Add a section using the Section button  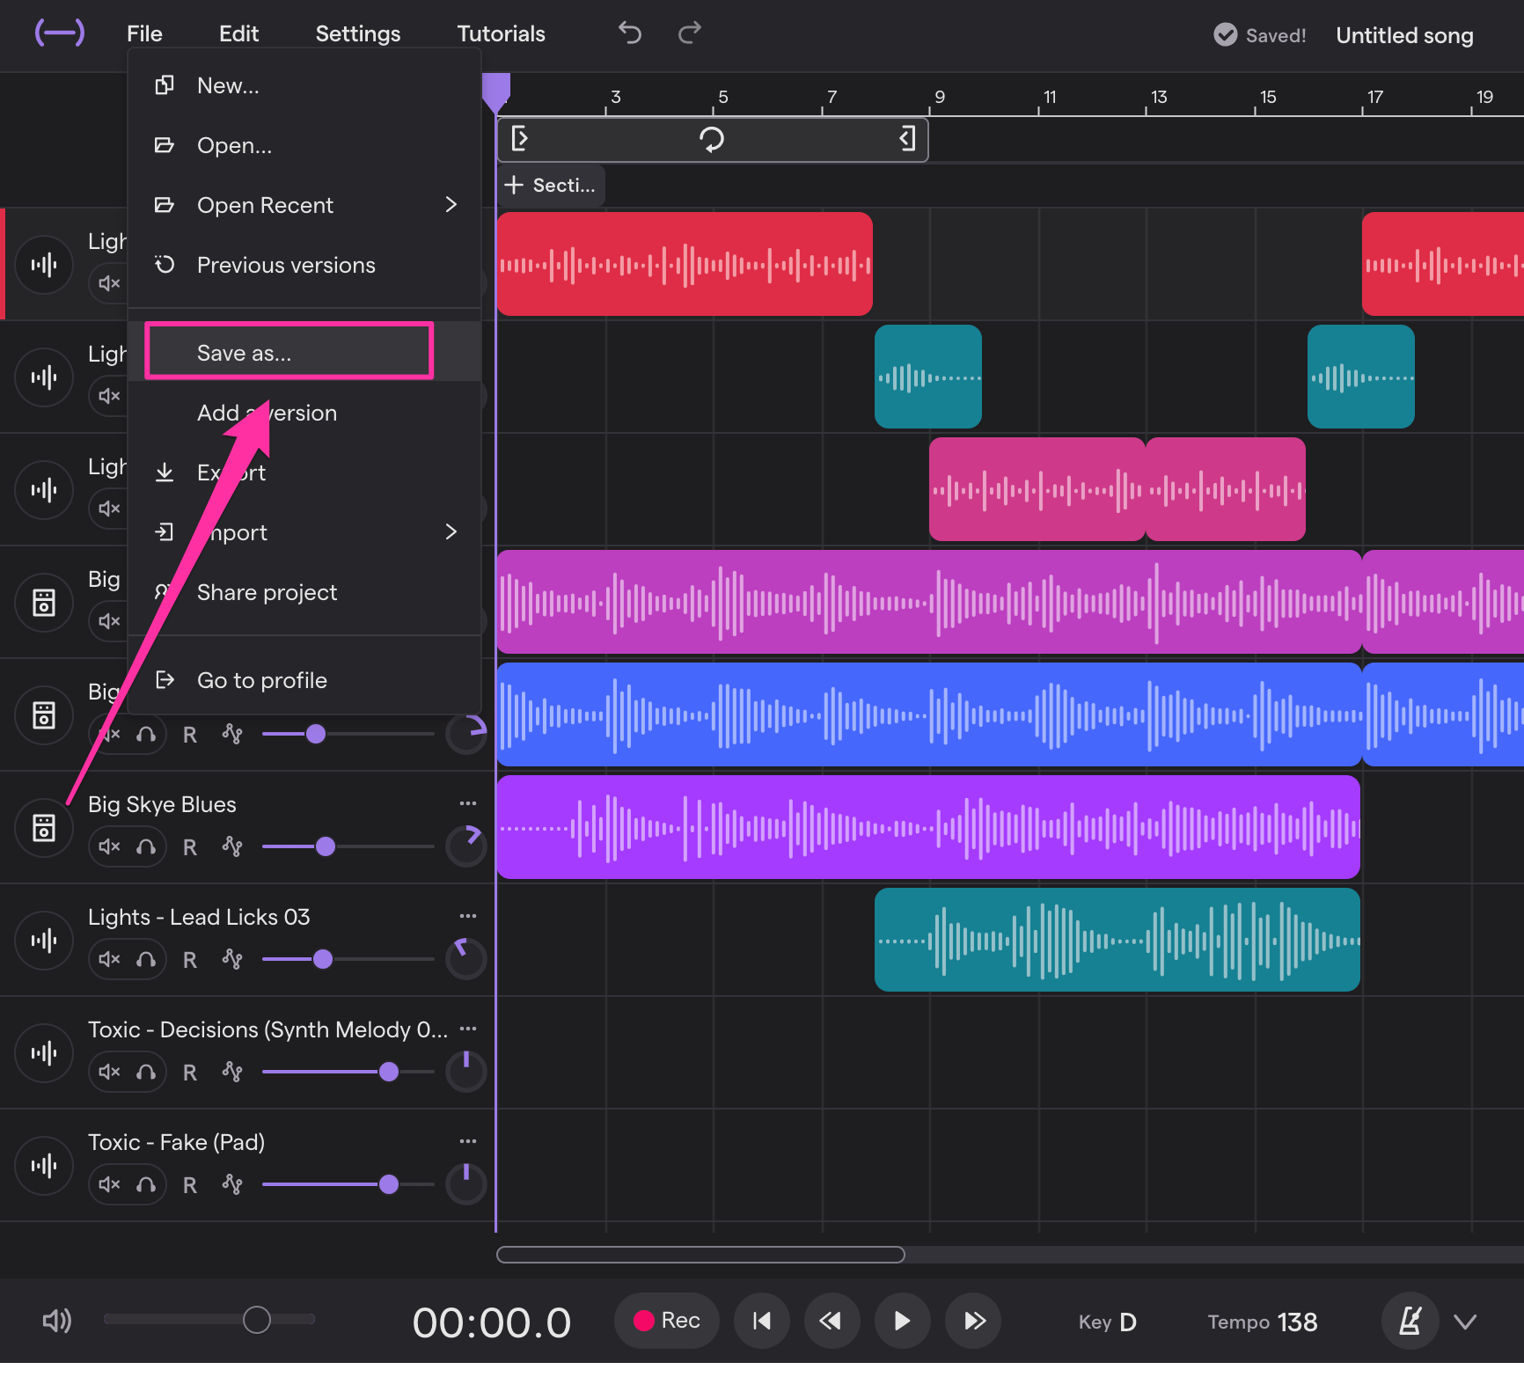pyautogui.click(x=550, y=185)
